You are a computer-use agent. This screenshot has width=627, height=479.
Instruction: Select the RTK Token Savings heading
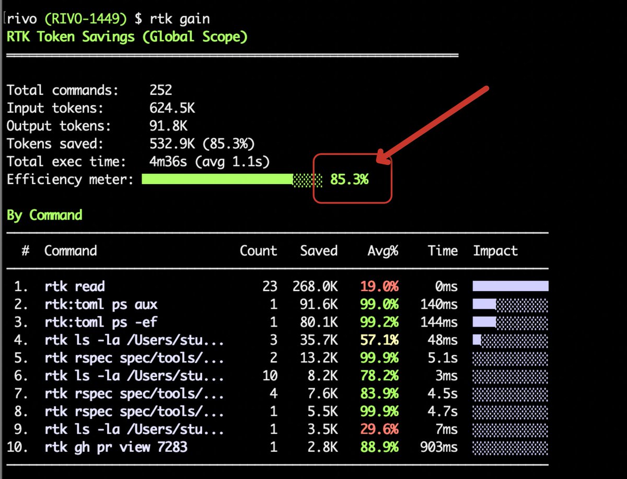click(127, 37)
